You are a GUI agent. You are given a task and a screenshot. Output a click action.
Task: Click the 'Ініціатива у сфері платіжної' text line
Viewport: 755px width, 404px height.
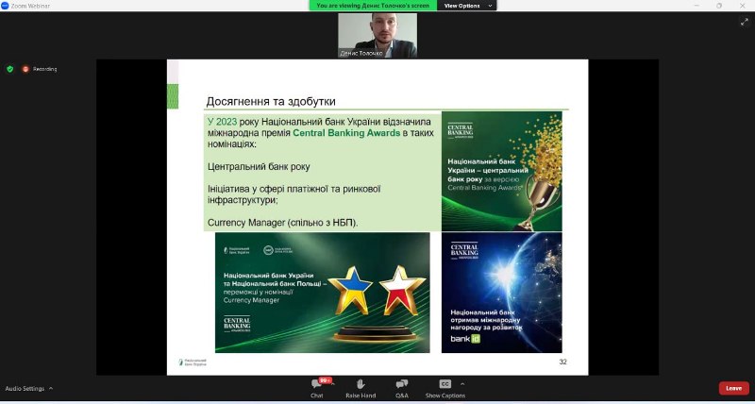tap(294, 189)
